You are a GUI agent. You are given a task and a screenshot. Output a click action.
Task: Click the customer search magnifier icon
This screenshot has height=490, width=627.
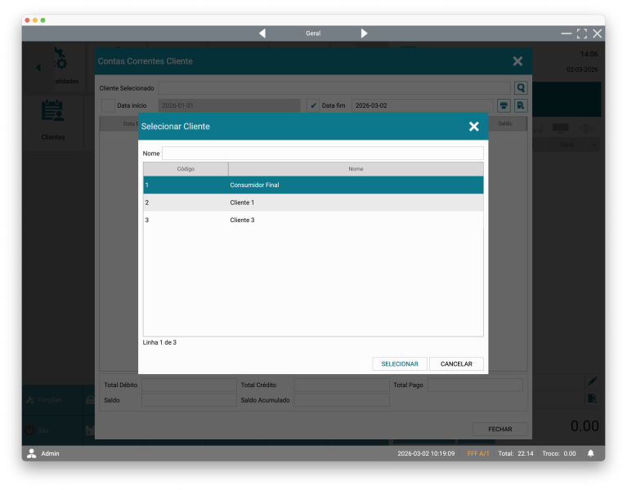[521, 87]
